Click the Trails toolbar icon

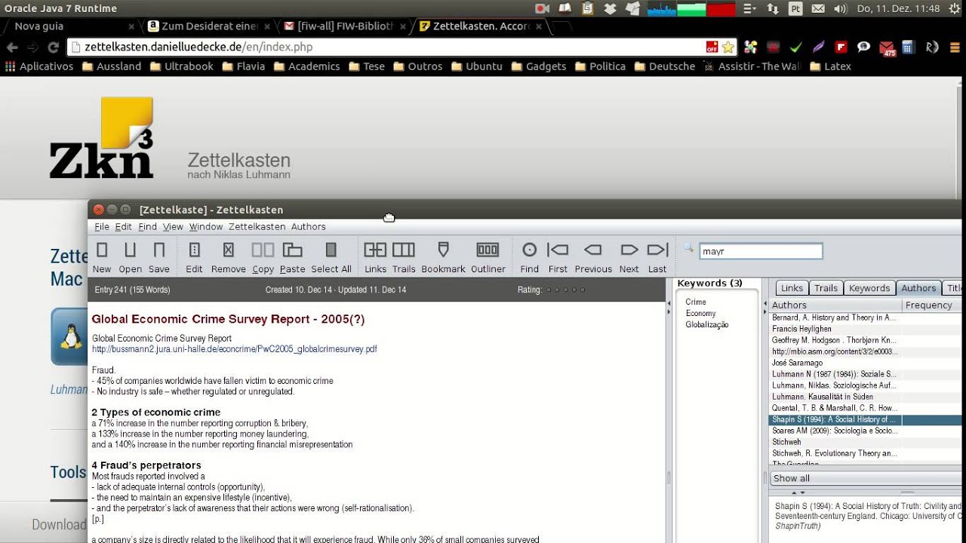tap(403, 250)
